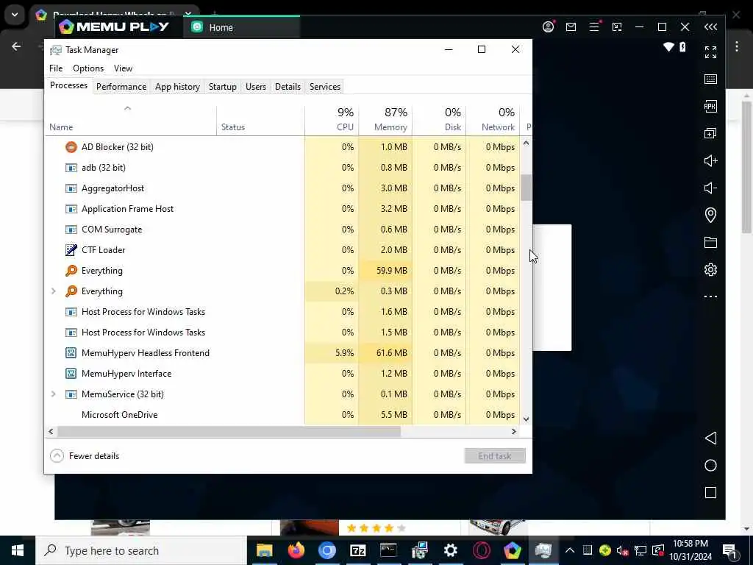The height and width of the screenshot is (565, 753).
Task: Switch to the Services tab
Action: coord(324,87)
